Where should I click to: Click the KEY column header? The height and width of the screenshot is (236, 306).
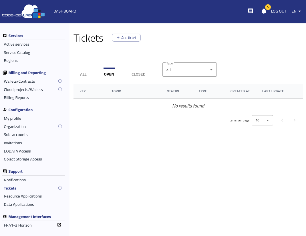point(83,91)
